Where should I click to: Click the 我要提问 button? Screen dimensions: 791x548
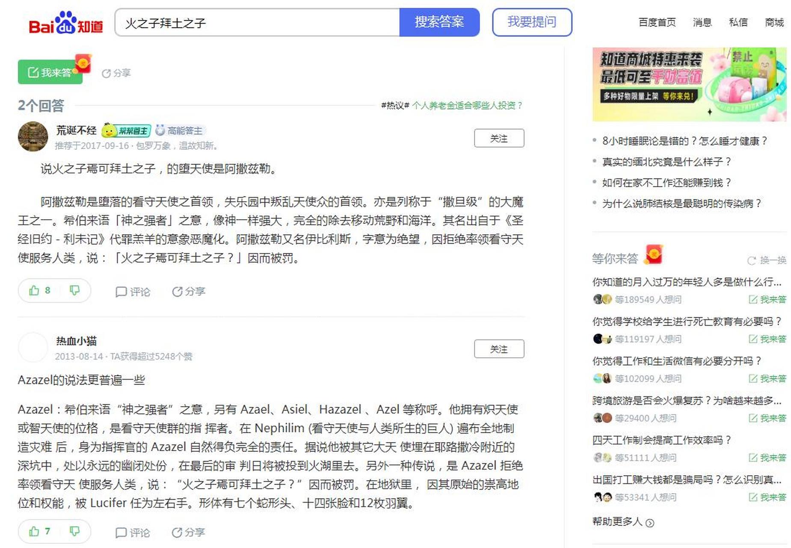(x=532, y=22)
